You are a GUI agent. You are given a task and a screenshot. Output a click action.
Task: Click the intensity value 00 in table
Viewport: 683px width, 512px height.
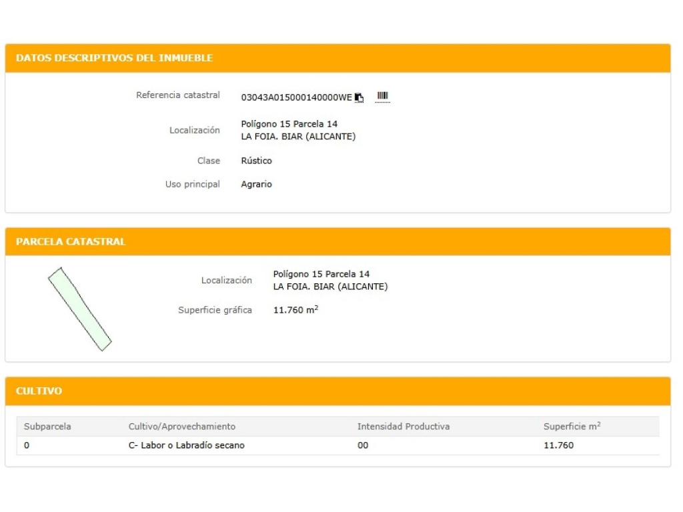pyautogui.click(x=363, y=445)
